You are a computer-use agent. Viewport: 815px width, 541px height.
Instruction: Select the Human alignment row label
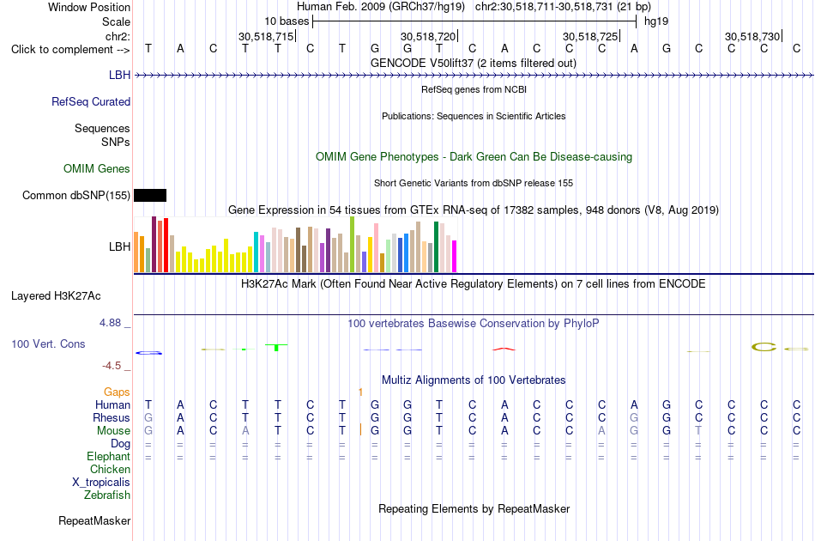coord(112,404)
